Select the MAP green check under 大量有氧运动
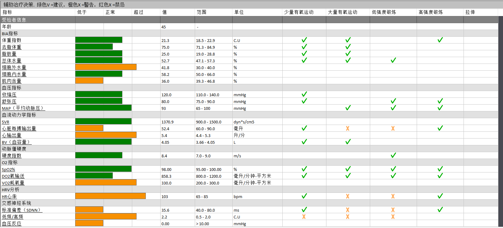 348,108
